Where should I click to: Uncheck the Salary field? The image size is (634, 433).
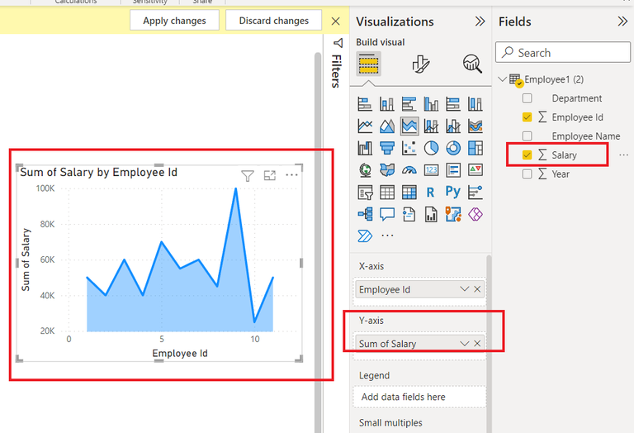pos(527,155)
